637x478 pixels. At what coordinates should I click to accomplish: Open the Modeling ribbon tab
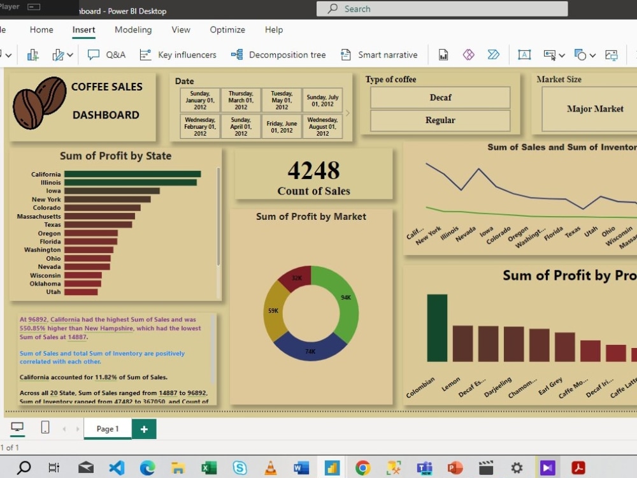[132, 29]
